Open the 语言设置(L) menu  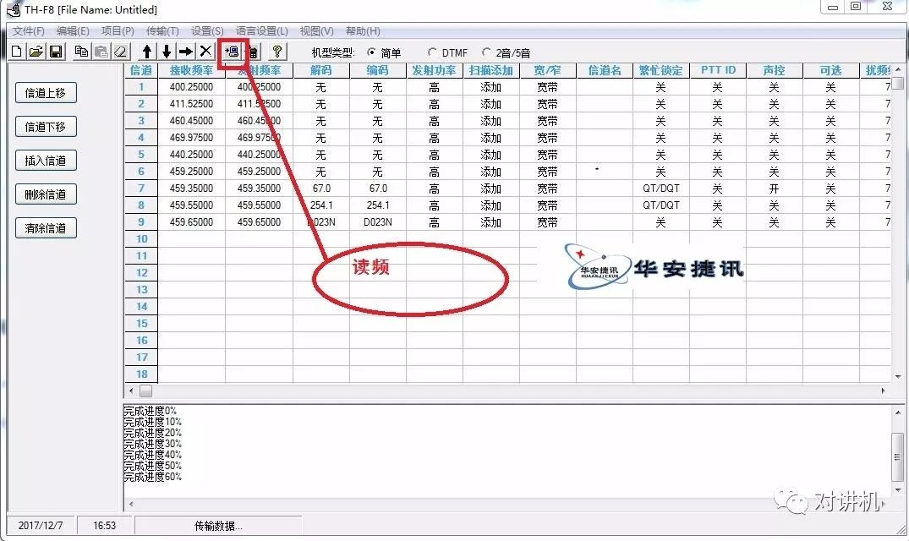tap(260, 30)
